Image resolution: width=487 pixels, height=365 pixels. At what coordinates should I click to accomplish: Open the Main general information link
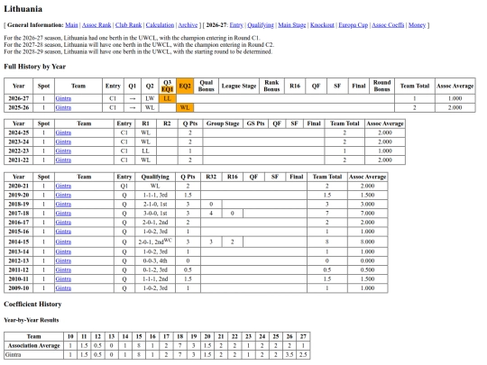click(71, 25)
